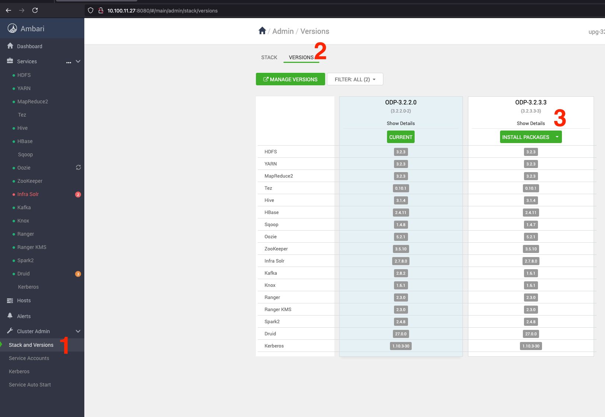Click the browser reload icon

35,10
